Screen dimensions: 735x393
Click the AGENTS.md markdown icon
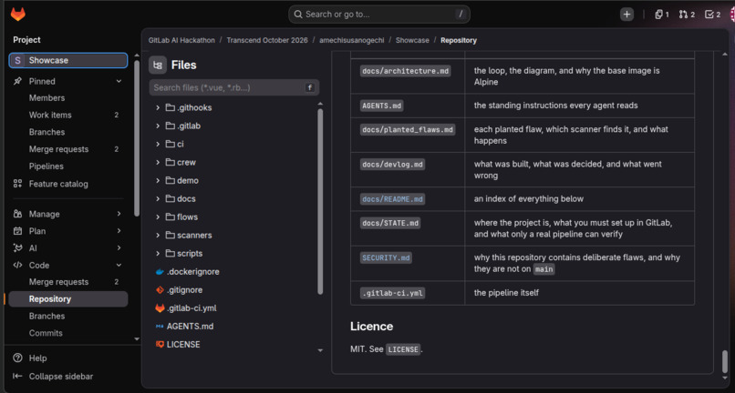tap(160, 327)
